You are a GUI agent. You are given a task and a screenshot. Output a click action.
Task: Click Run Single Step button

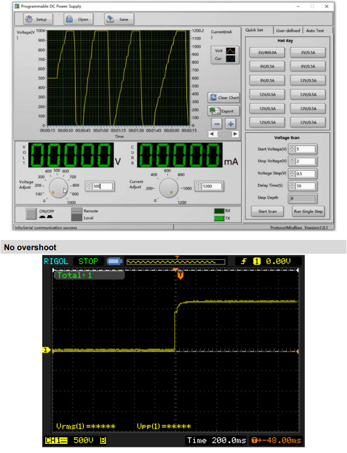click(x=308, y=211)
